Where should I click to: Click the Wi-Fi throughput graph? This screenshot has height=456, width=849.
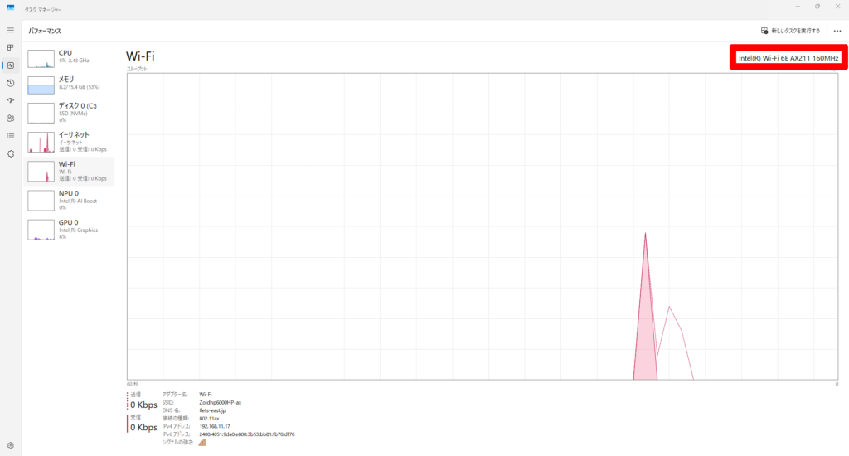482,225
